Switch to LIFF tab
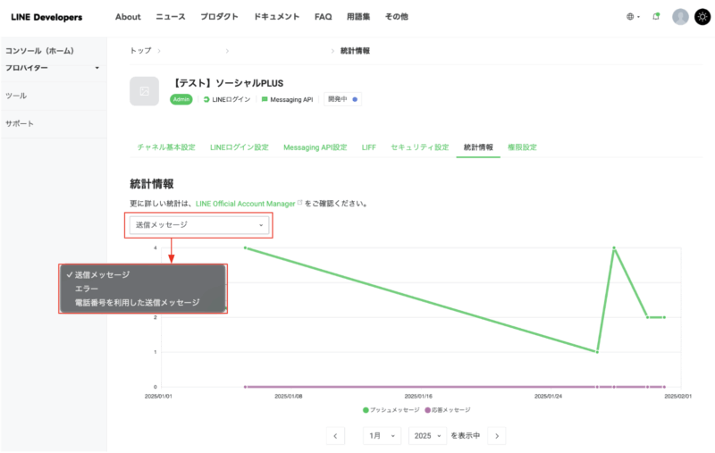 (x=368, y=147)
